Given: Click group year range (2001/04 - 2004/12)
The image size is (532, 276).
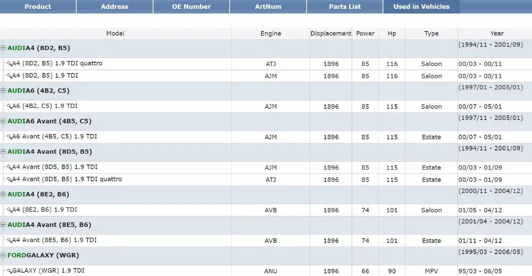Looking at the screenshot, I should coord(491,222).
